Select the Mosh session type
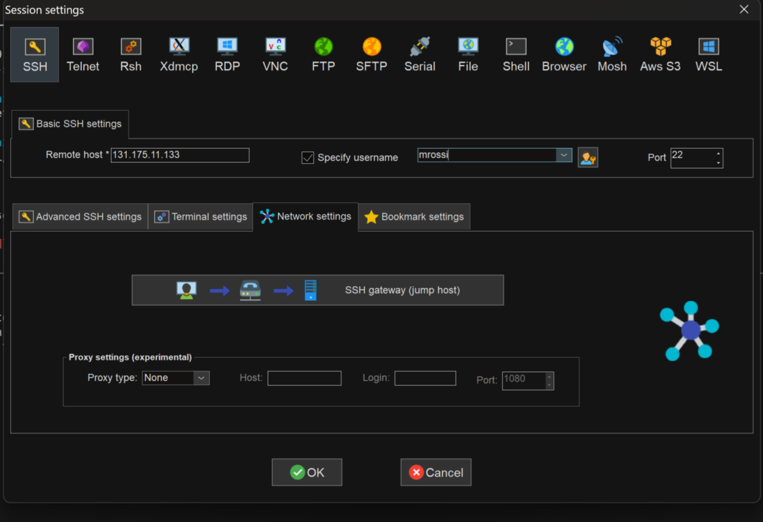The image size is (763, 522). point(612,54)
